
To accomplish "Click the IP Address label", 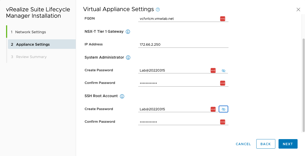I will [x=93, y=44].
